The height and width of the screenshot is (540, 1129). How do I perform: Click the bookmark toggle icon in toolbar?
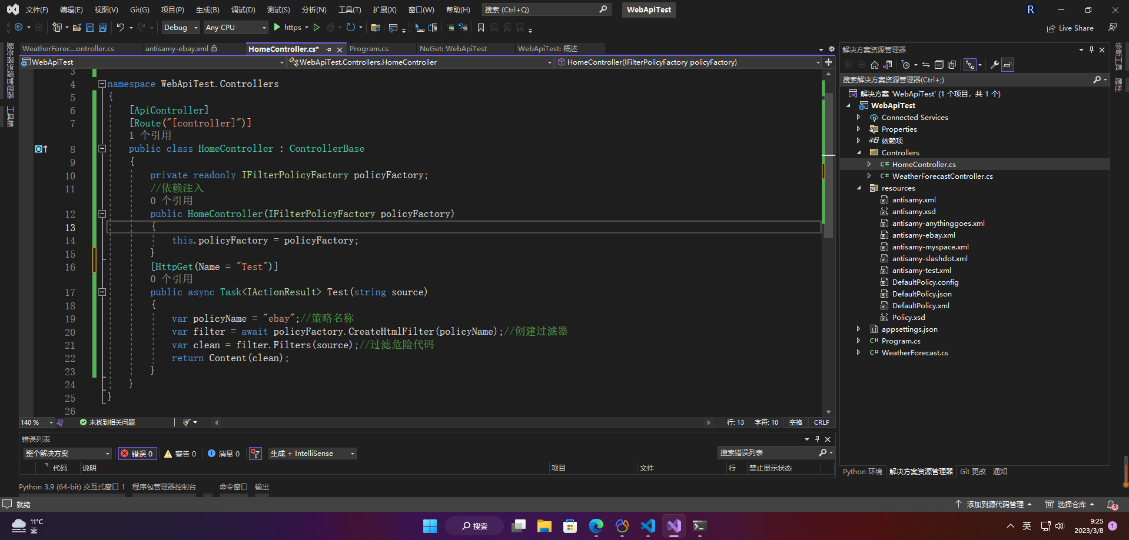click(x=481, y=28)
